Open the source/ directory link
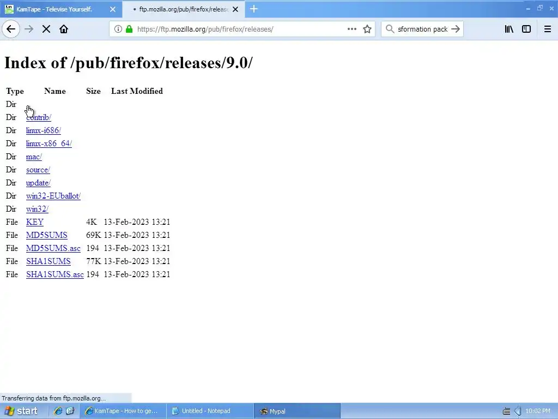 (38, 170)
